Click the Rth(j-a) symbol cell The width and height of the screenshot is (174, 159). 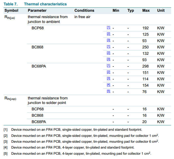9,17
